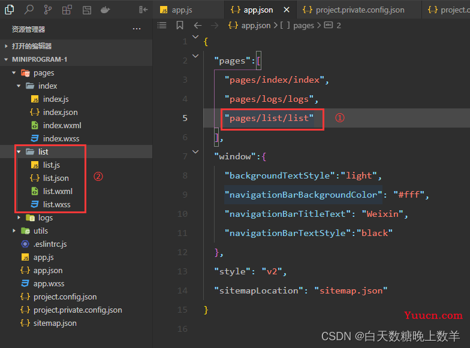
Task: Open the partially visible project.config tab
Action: pos(446,10)
